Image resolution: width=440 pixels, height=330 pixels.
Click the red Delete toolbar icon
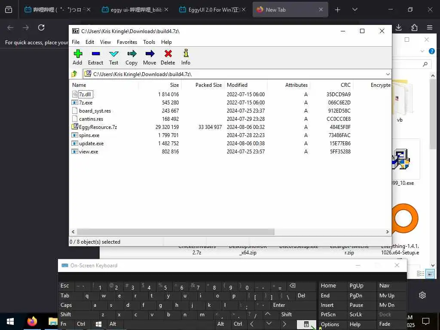168,54
